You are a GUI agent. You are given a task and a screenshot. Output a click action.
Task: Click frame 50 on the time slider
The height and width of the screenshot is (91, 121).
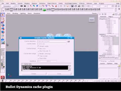coord(43,81)
